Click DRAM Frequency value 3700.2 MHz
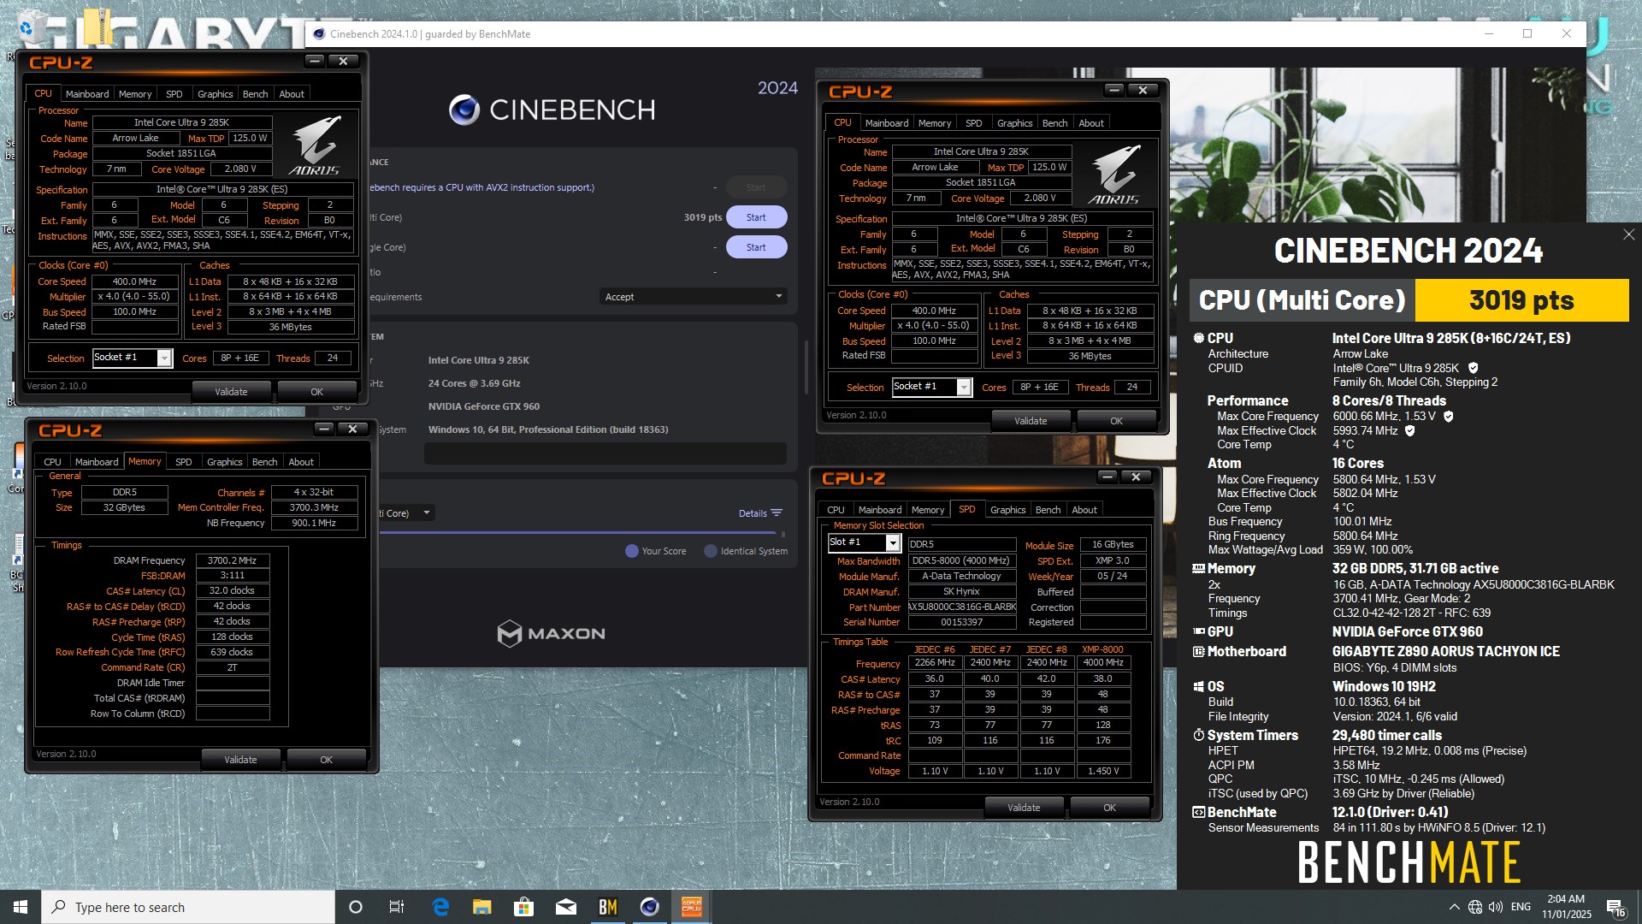1642x924 pixels. coord(232,560)
